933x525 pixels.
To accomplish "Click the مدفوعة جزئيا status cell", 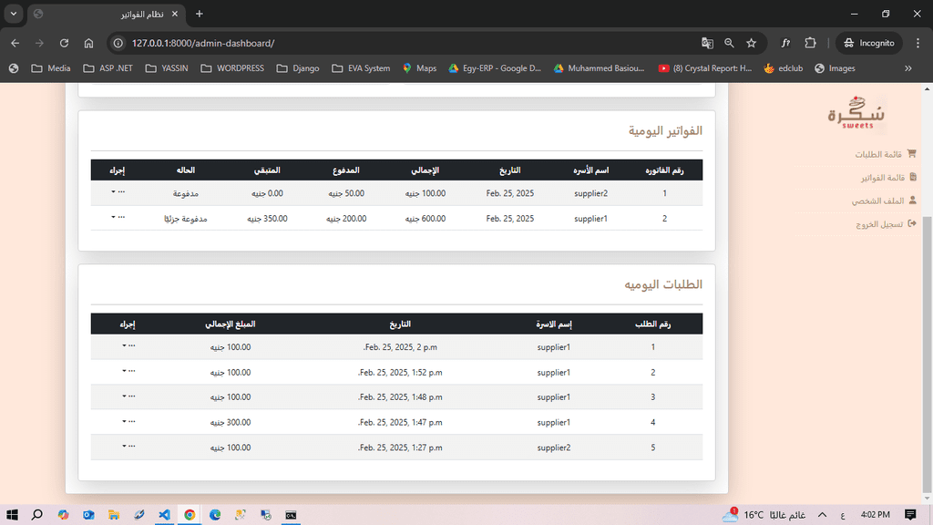I will tap(186, 219).
